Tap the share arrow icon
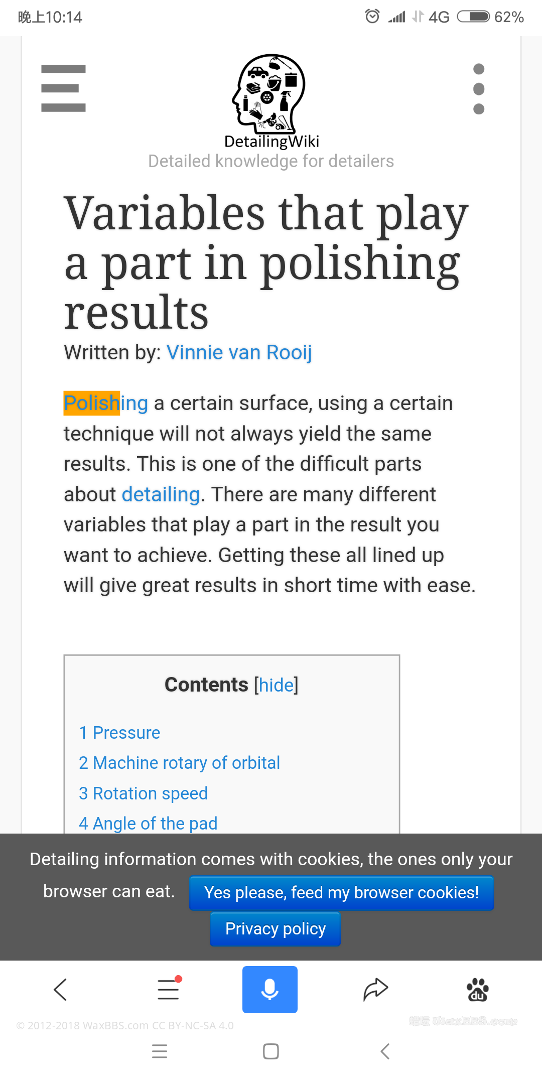Screen dimensions: 542x1084 [375, 990]
